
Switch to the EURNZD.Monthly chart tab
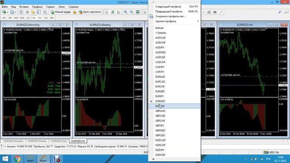click(13, 141)
